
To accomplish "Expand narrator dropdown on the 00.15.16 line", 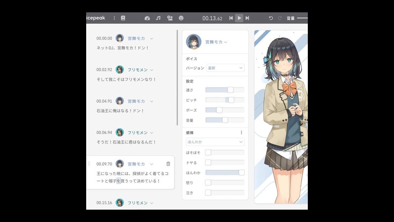I will click(151, 203).
